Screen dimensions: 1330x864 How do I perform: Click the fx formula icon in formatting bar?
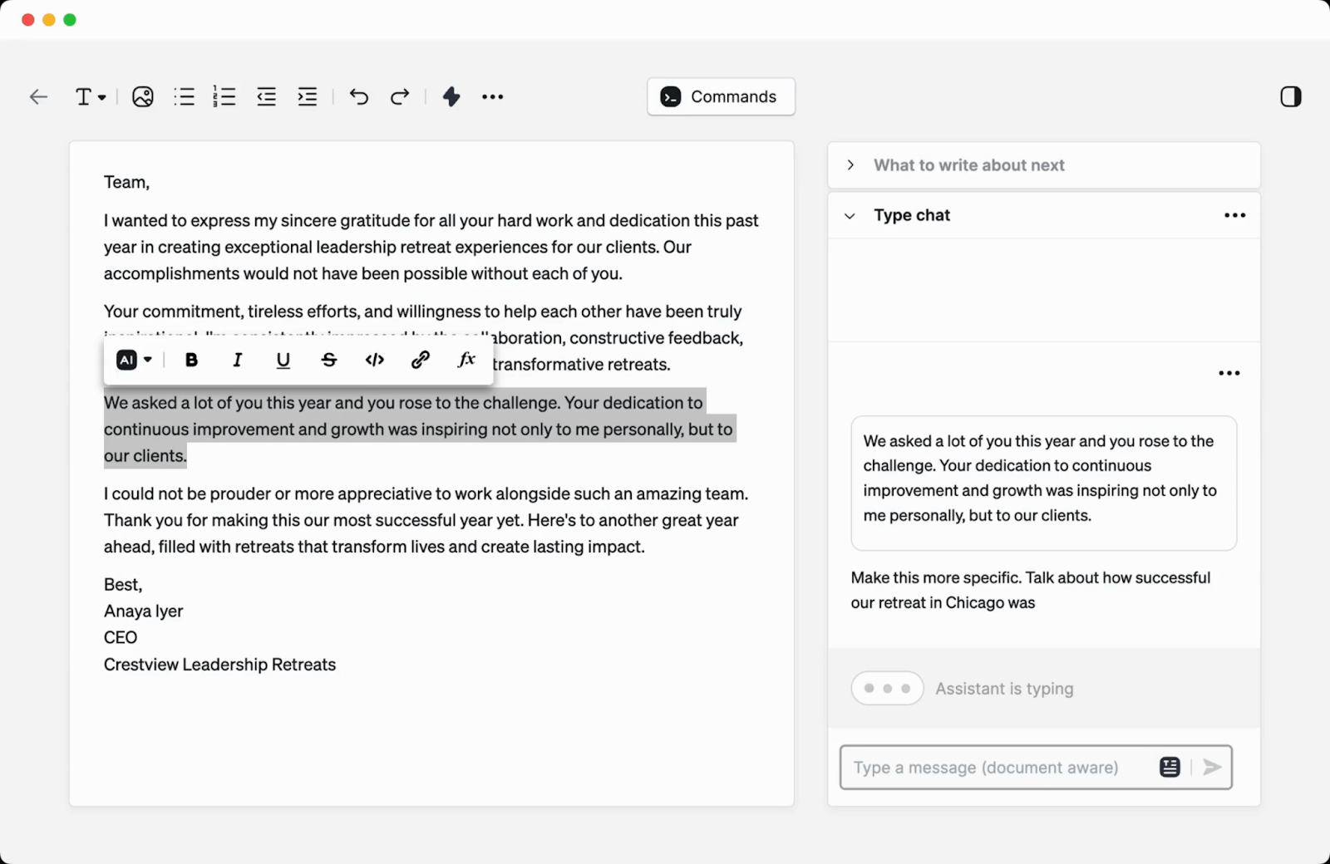[x=465, y=360]
